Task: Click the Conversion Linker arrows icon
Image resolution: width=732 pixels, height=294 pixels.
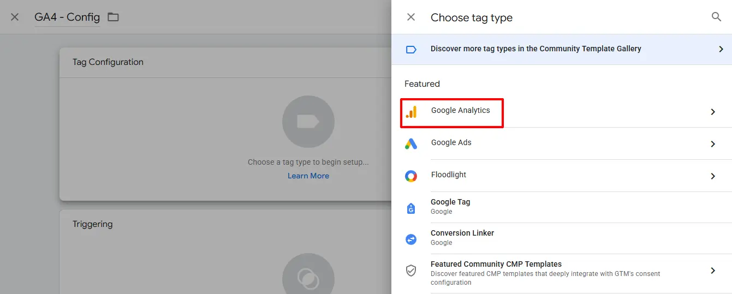Action: coord(411,239)
